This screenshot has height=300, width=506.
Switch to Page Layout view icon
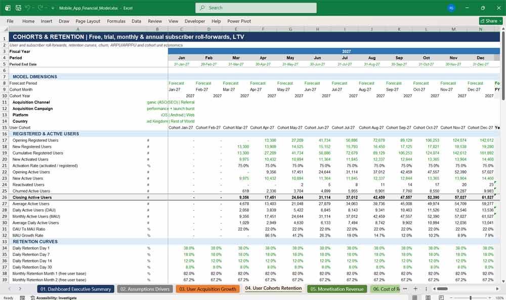(428, 297)
